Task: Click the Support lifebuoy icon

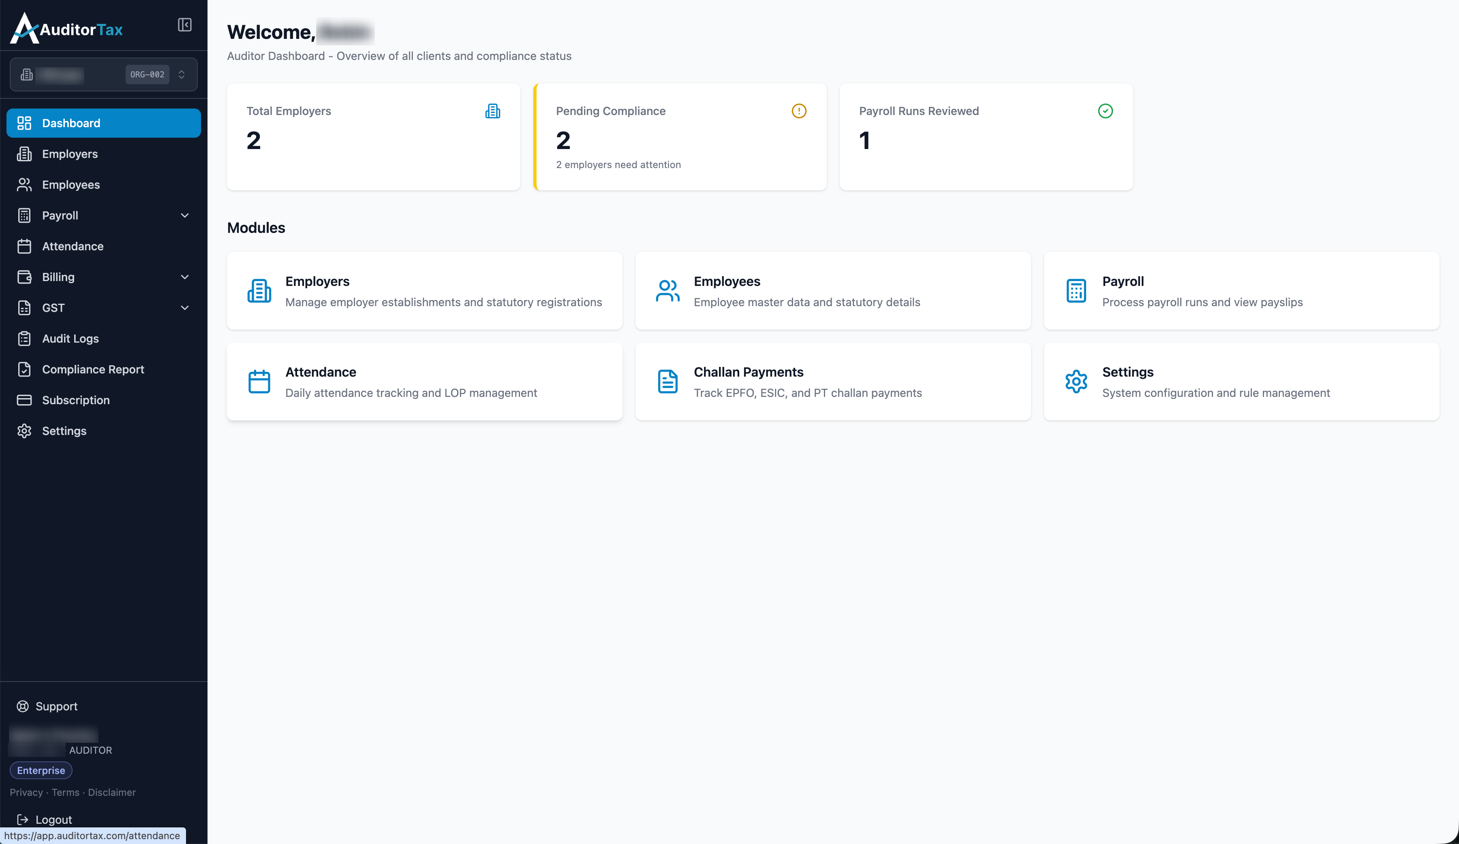Action: (x=23, y=706)
